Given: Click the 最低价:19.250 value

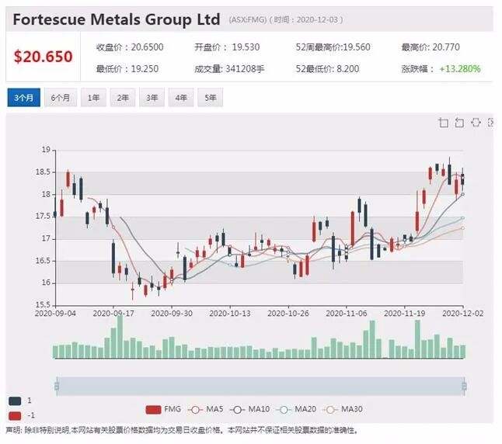Looking at the screenshot, I should pyautogui.click(x=127, y=69).
